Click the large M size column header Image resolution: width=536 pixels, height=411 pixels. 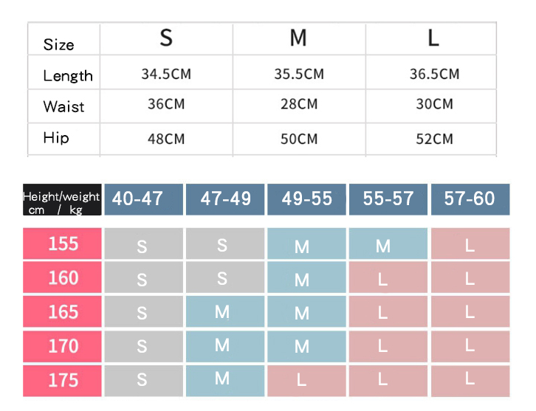coord(298,38)
